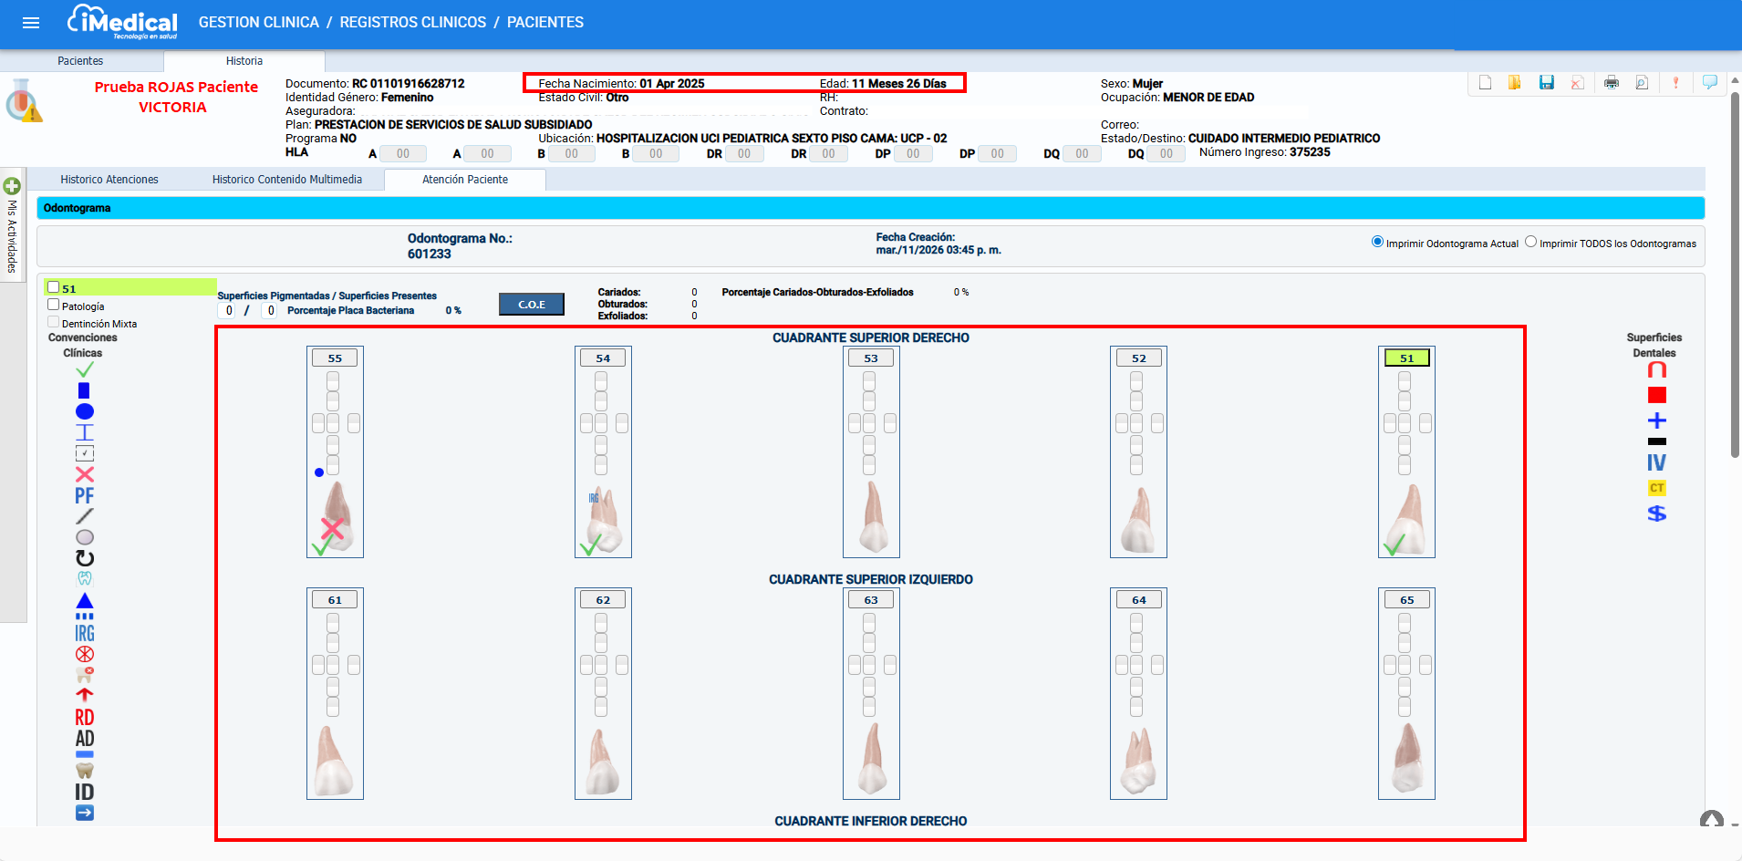Open the hamburger menu
The height and width of the screenshot is (861, 1742).
click(31, 23)
